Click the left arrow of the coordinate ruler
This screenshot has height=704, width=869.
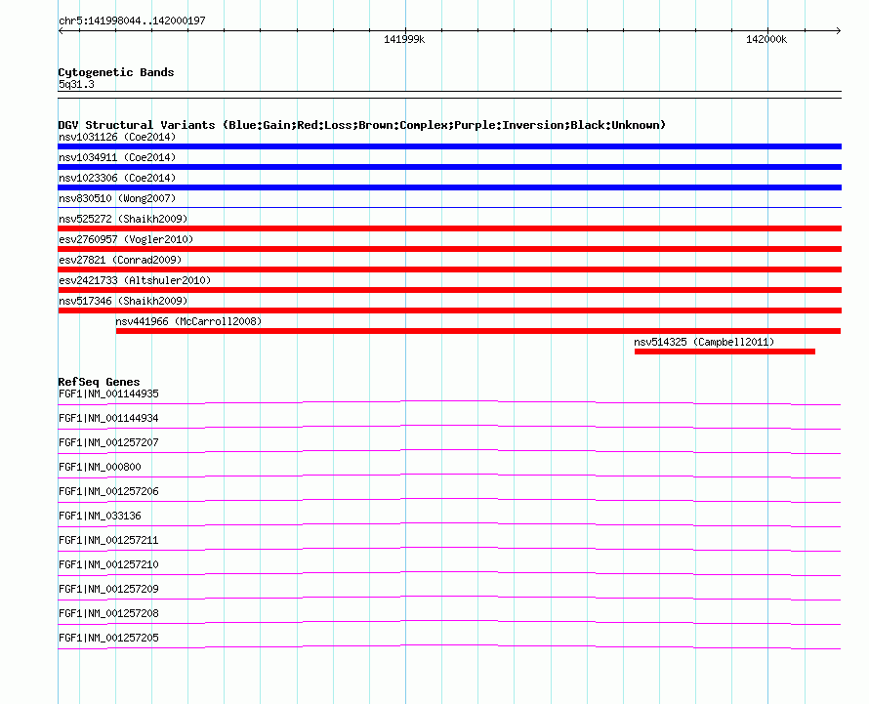coord(61,31)
